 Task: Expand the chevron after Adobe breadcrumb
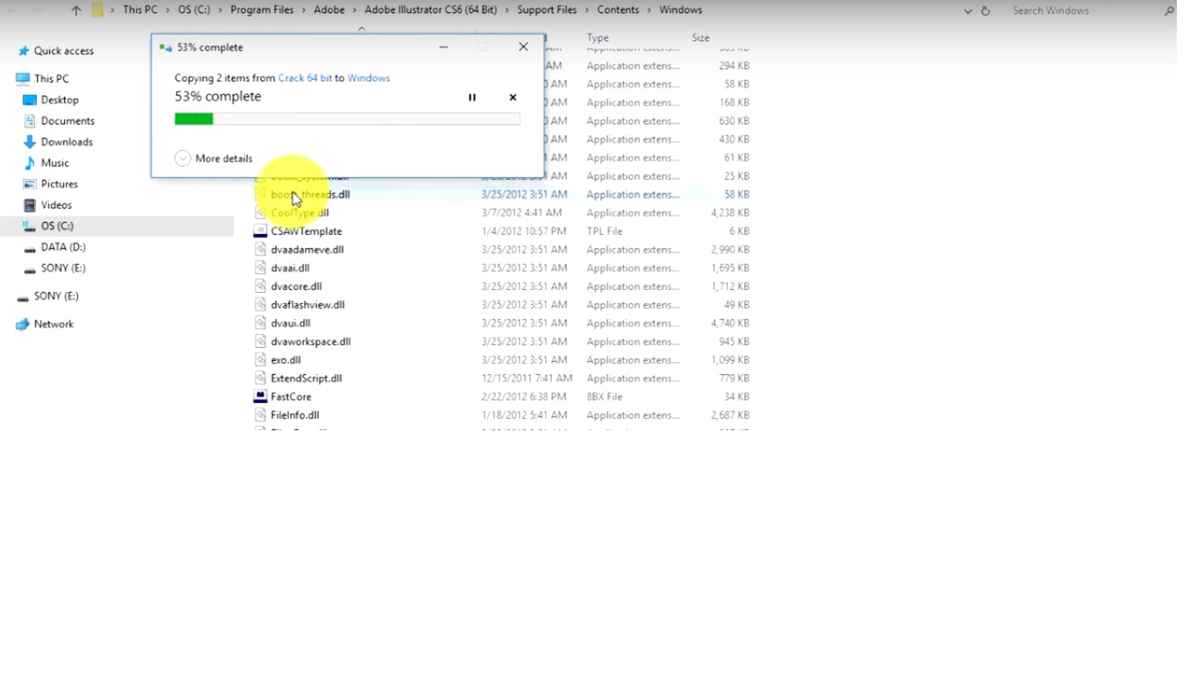[x=356, y=11]
